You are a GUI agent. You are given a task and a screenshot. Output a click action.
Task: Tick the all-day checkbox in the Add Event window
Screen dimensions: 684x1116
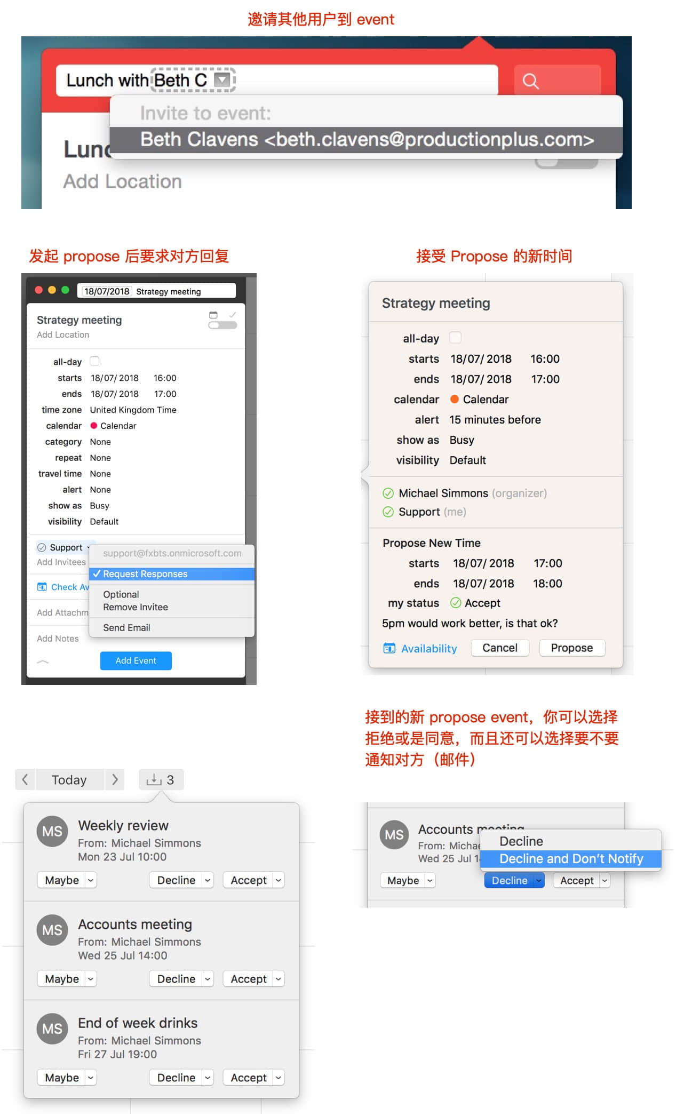click(x=94, y=361)
